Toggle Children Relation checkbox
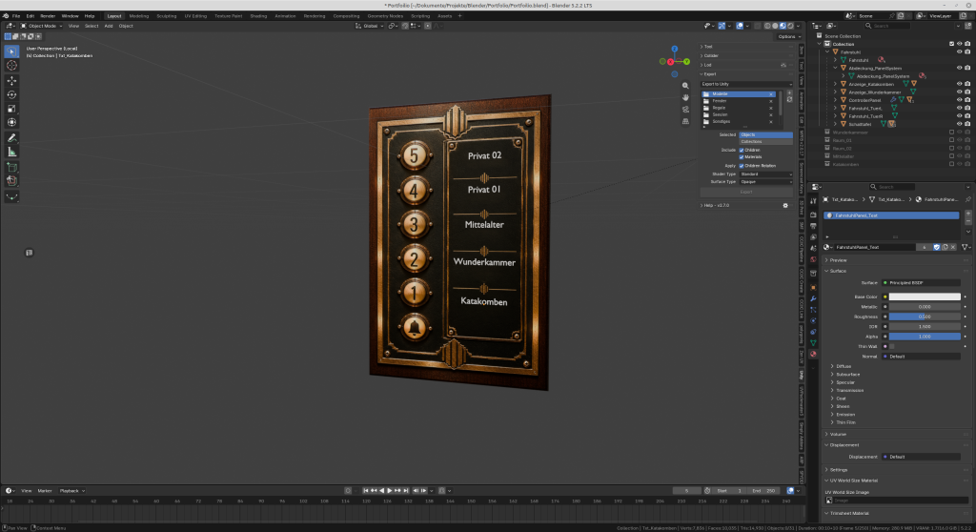This screenshot has height=532, width=976. [x=742, y=166]
